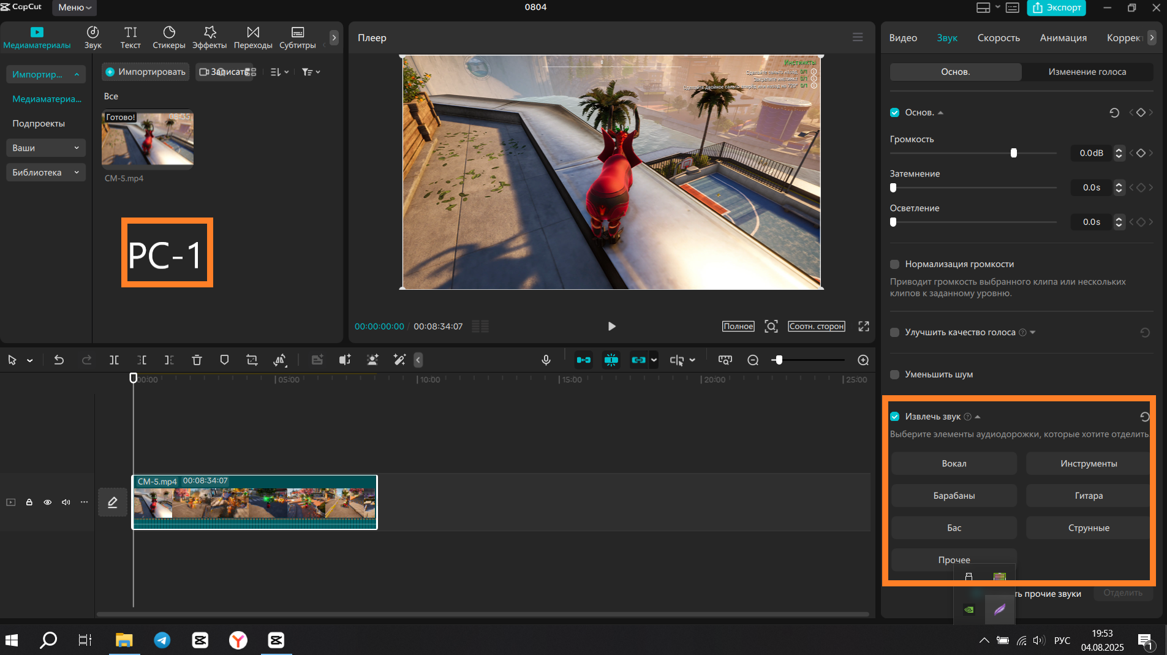Toggle clip linkage button
Viewport: 1167px width, 655px height.
coord(638,360)
